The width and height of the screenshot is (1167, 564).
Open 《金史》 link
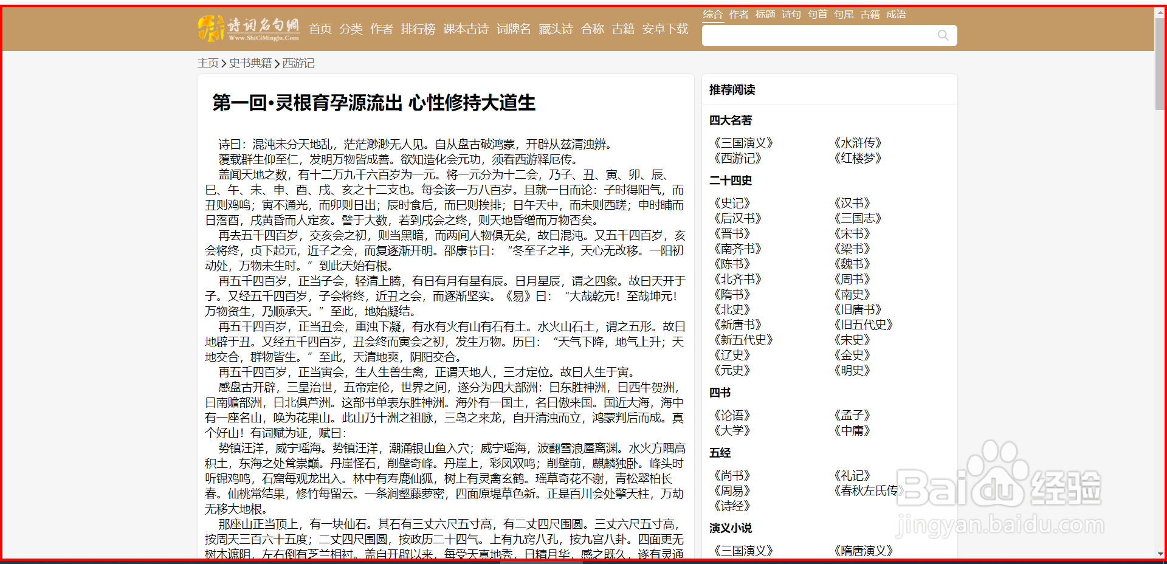point(852,355)
